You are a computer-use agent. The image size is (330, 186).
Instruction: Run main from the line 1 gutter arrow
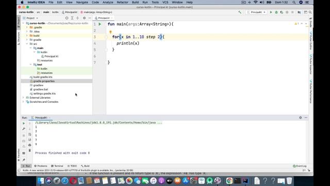pyautogui.click(x=100, y=24)
